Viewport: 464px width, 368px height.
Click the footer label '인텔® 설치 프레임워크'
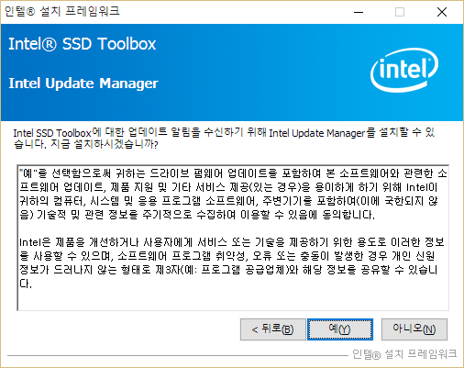(x=404, y=354)
